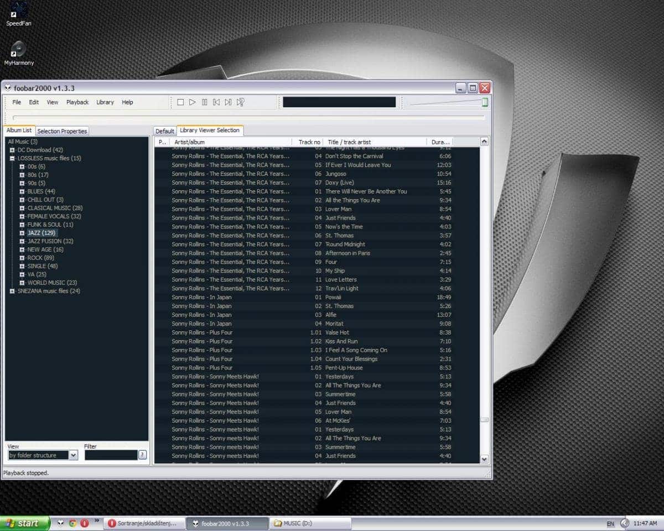Select All Music (3) root
This screenshot has height=531, width=664.
tap(23, 142)
